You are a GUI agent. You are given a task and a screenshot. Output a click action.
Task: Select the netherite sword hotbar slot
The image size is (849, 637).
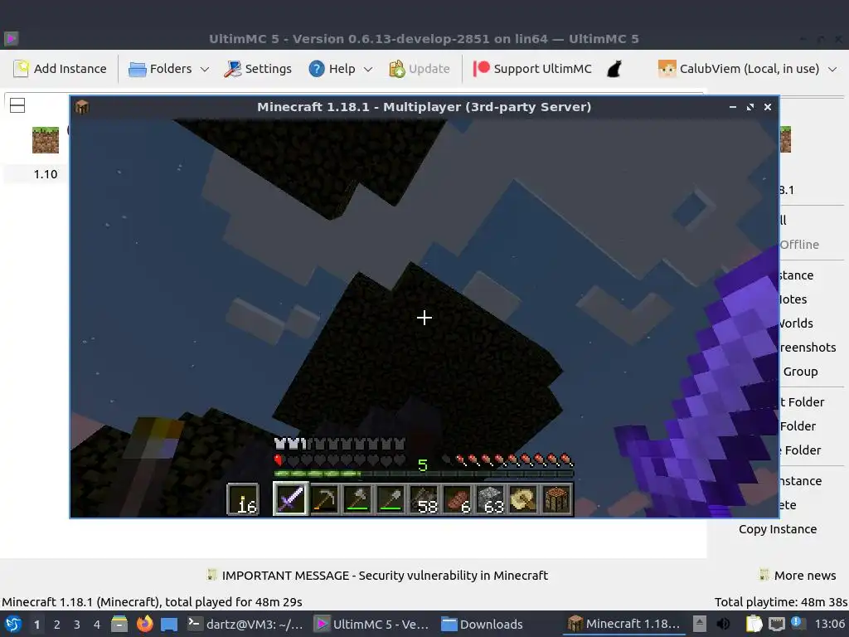point(291,498)
